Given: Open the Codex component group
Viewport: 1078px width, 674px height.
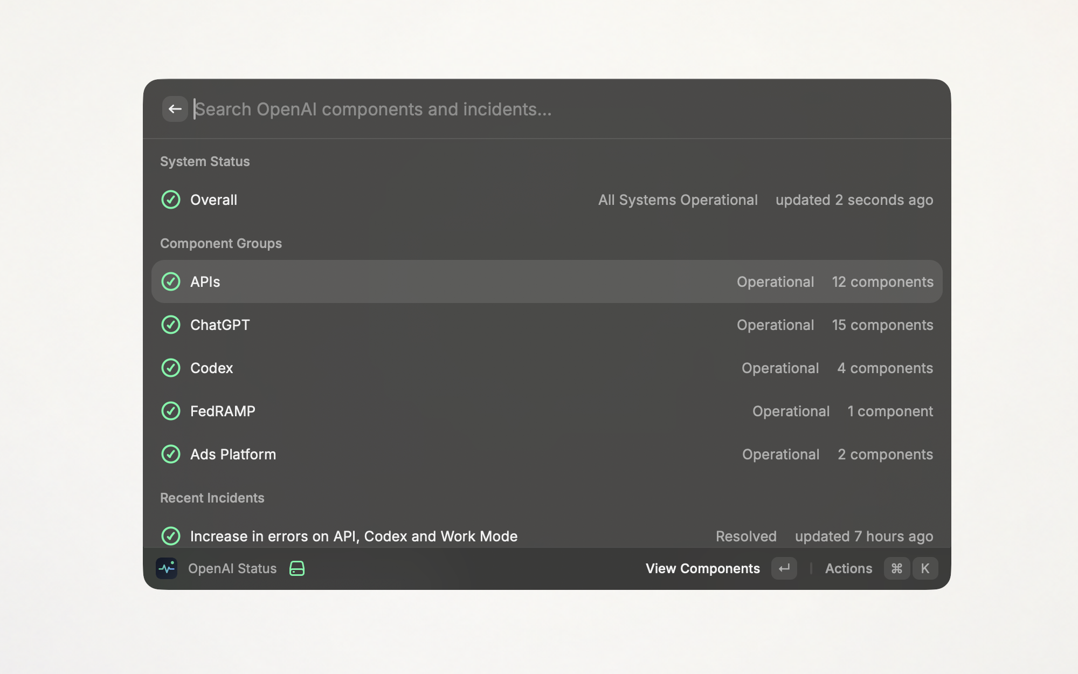Looking at the screenshot, I should 547,368.
